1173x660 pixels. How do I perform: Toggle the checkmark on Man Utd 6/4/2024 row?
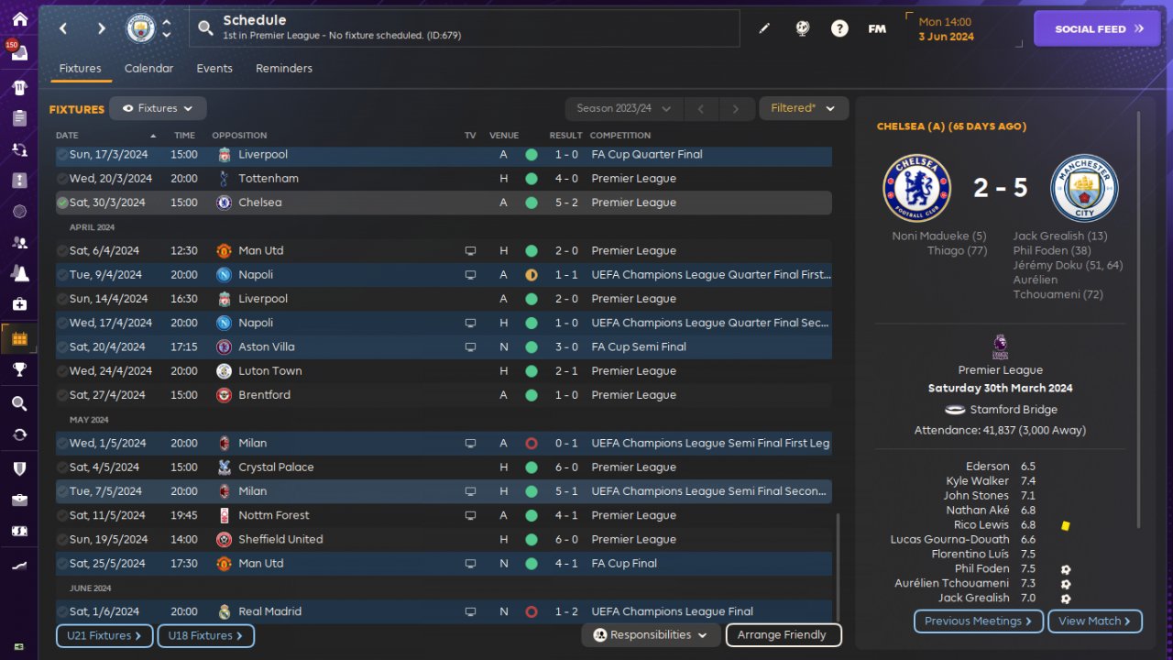point(62,250)
